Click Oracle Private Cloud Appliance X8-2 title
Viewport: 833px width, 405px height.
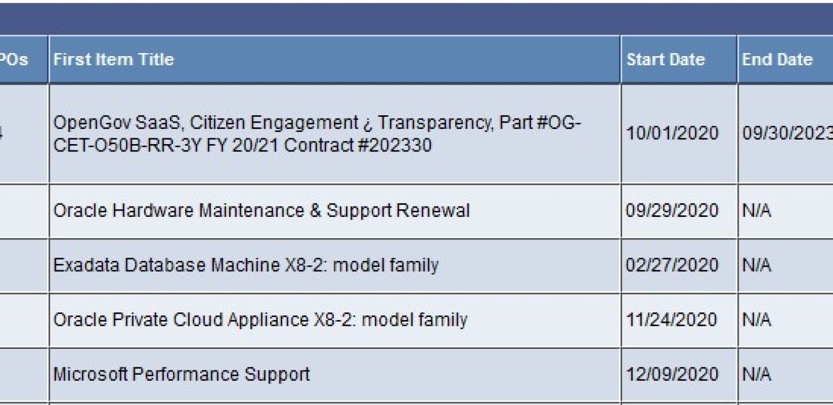(260, 319)
